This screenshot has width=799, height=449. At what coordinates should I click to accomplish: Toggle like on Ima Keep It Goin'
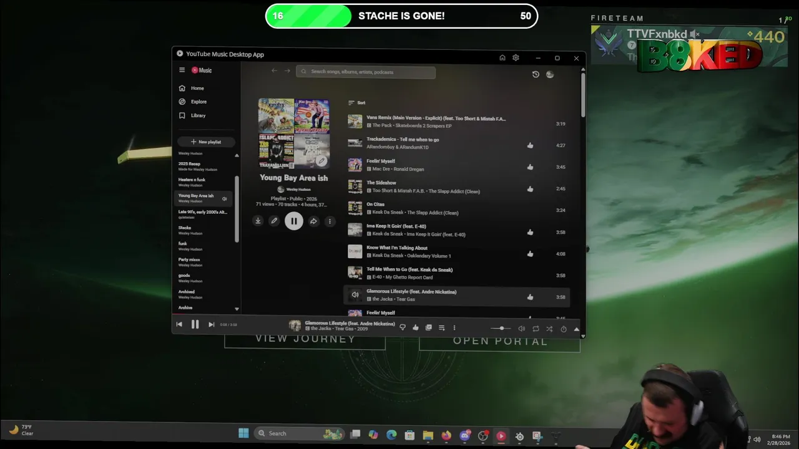point(530,232)
